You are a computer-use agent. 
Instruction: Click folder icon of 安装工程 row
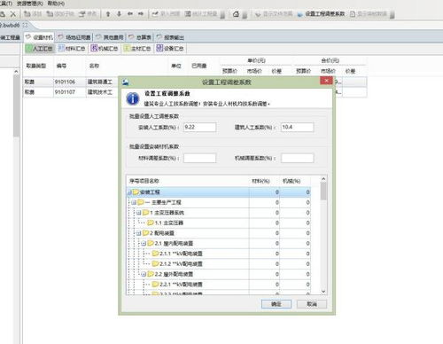pos(136,192)
